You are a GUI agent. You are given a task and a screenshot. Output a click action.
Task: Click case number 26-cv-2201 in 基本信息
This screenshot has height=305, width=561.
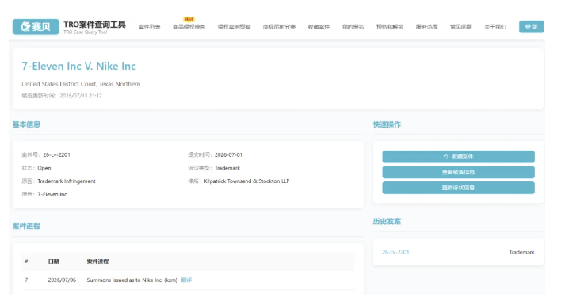click(56, 154)
